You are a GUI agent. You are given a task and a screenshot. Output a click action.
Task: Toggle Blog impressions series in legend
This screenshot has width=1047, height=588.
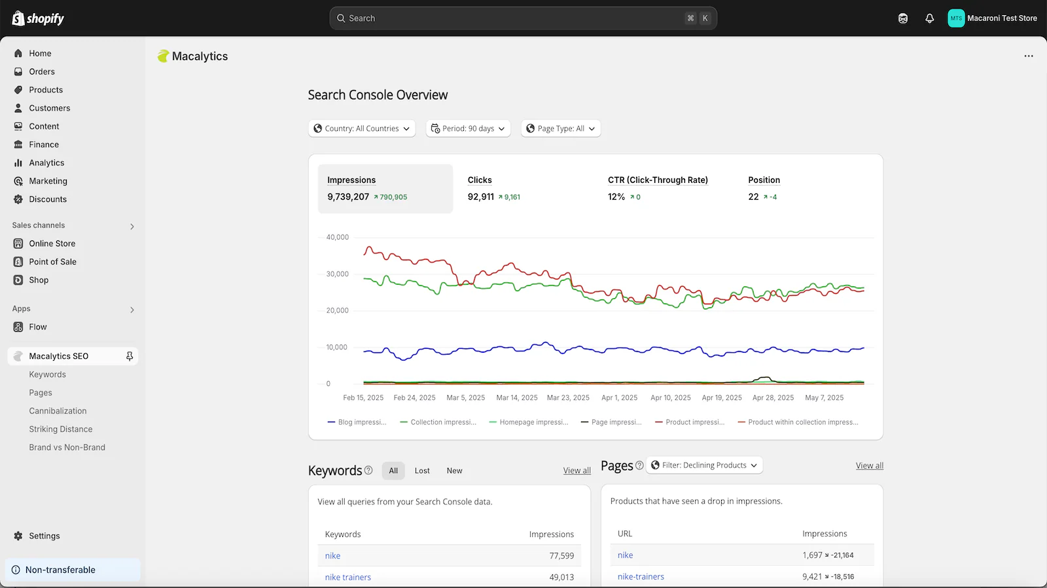(x=357, y=422)
